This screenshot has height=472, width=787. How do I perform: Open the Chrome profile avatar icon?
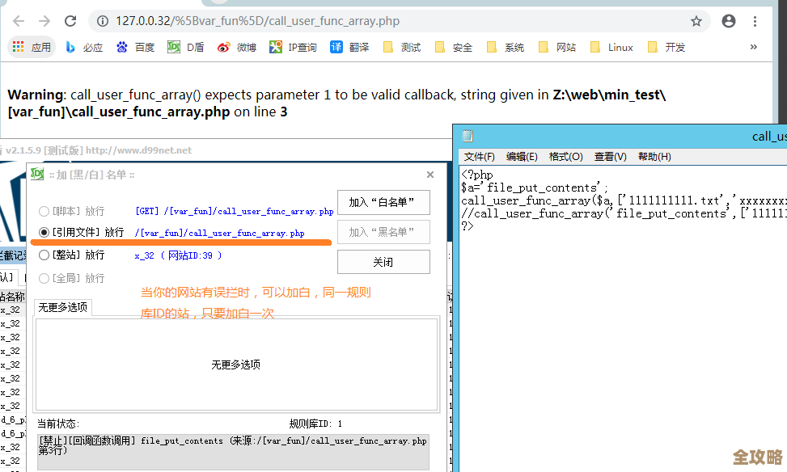coord(729,21)
